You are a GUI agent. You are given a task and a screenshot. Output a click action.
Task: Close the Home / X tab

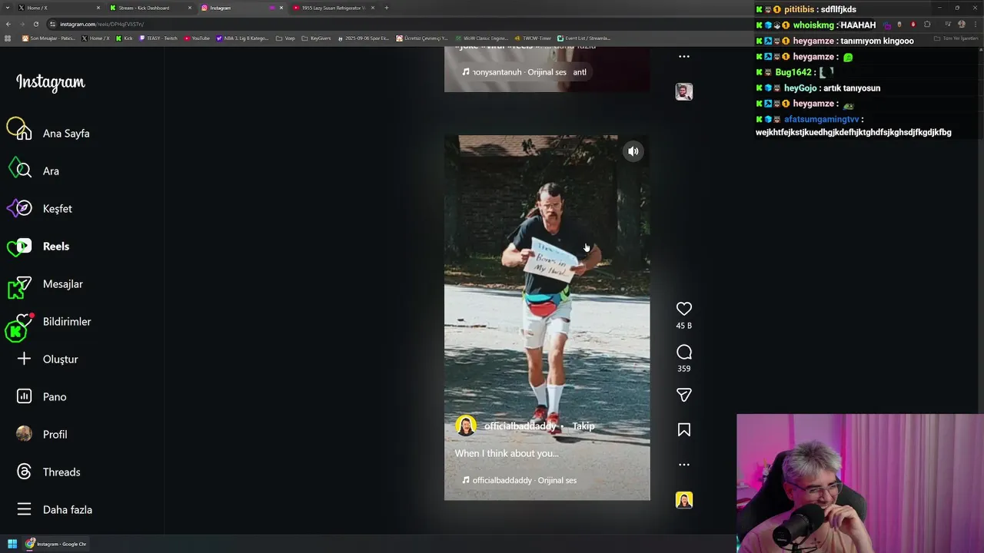pos(98,8)
